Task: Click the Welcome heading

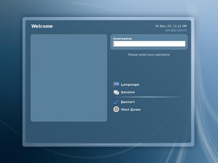Action: click(42, 26)
